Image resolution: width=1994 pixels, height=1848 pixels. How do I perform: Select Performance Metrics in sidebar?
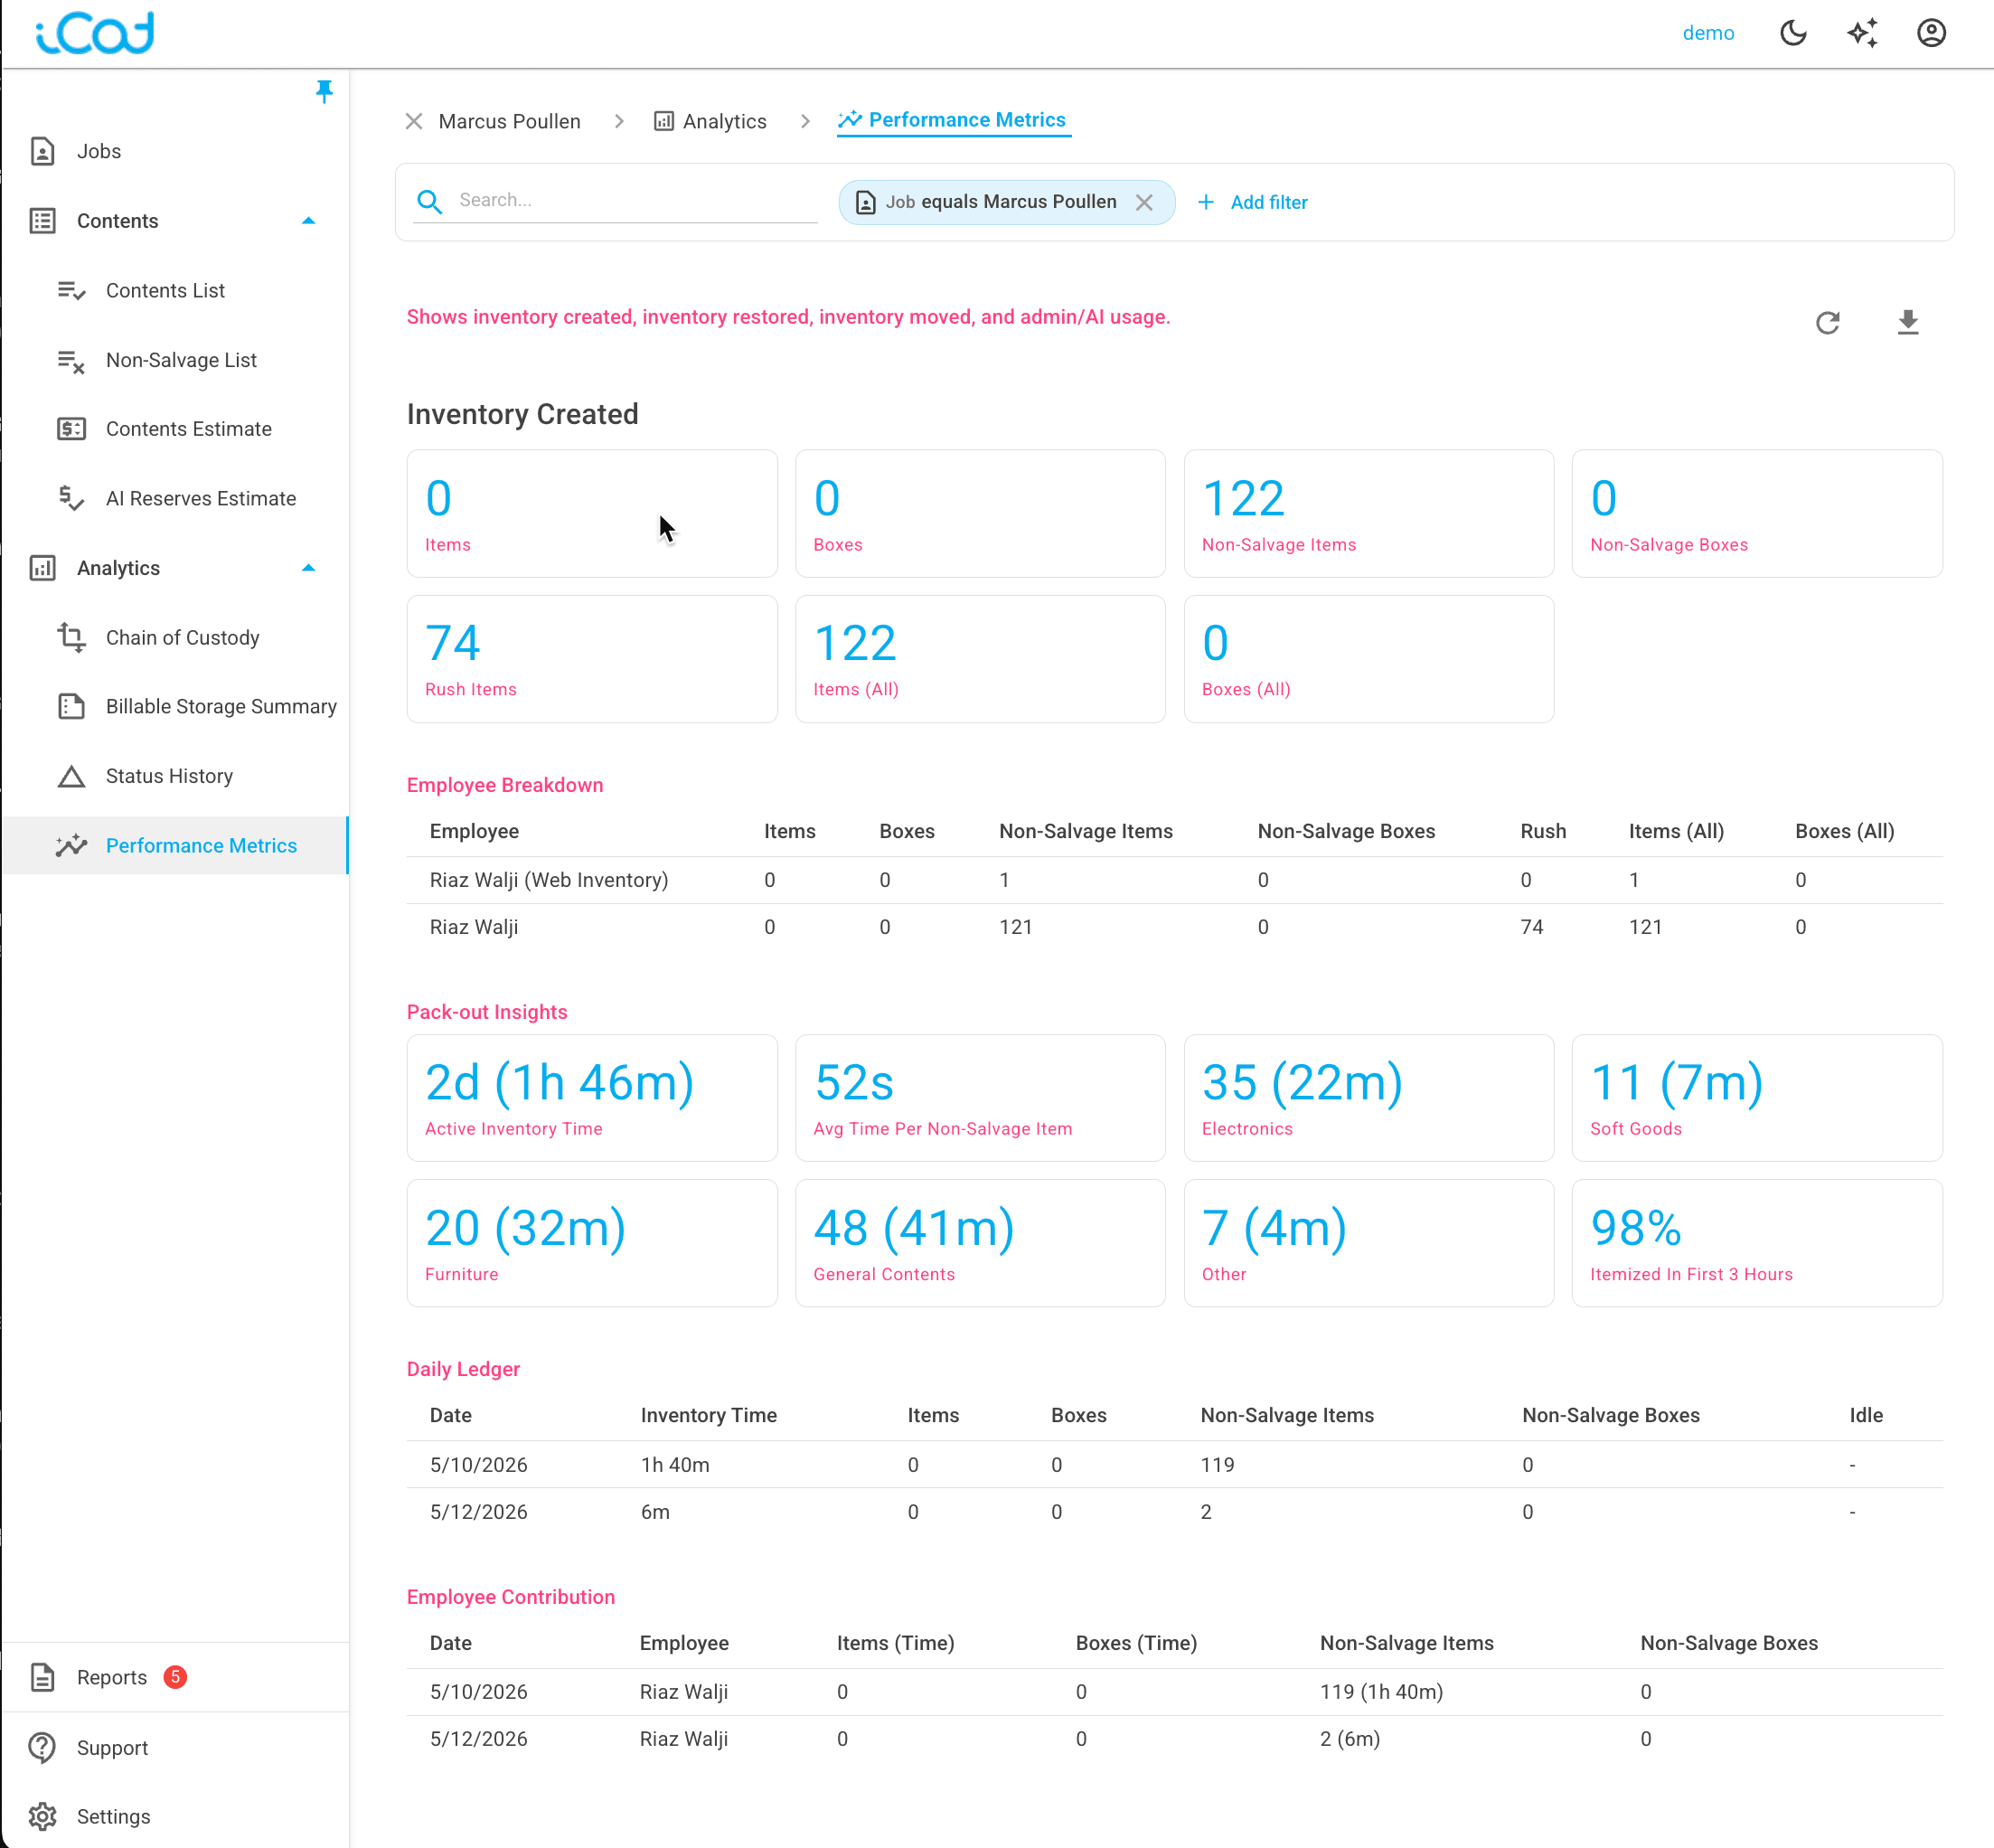point(201,846)
